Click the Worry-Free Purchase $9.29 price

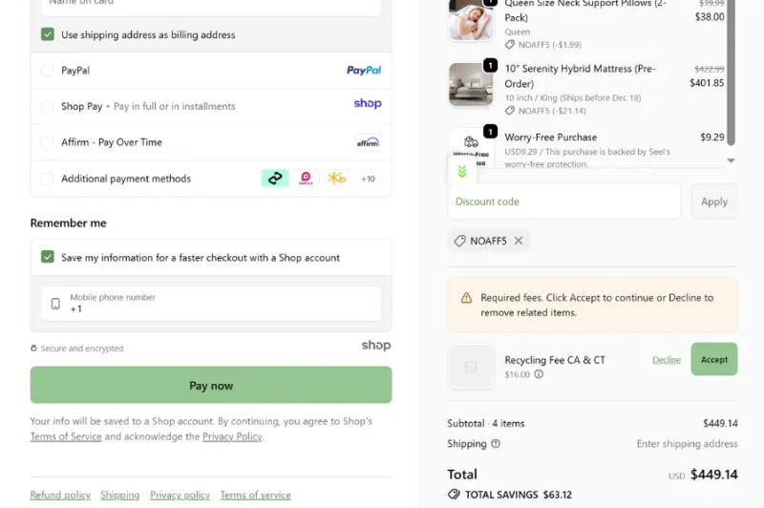(711, 138)
